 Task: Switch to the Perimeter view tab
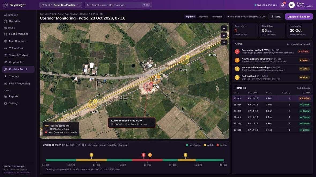217,17
